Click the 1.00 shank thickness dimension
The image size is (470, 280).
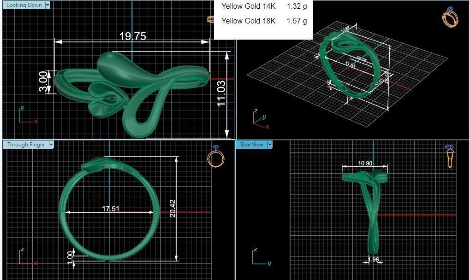pyautogui.click(x=70, y=257)
